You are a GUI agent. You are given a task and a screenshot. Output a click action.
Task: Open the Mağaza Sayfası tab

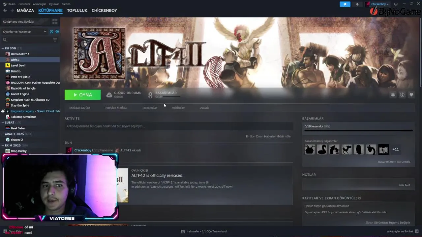tap(80, 108)
